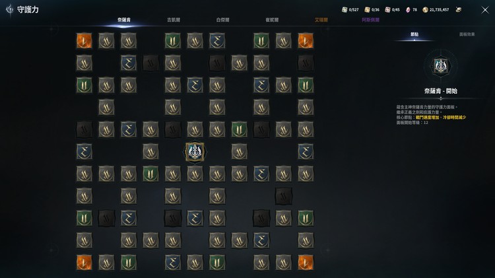Open the shop icon beside the gold amount
495x278 pixels.
click(459, 10)
